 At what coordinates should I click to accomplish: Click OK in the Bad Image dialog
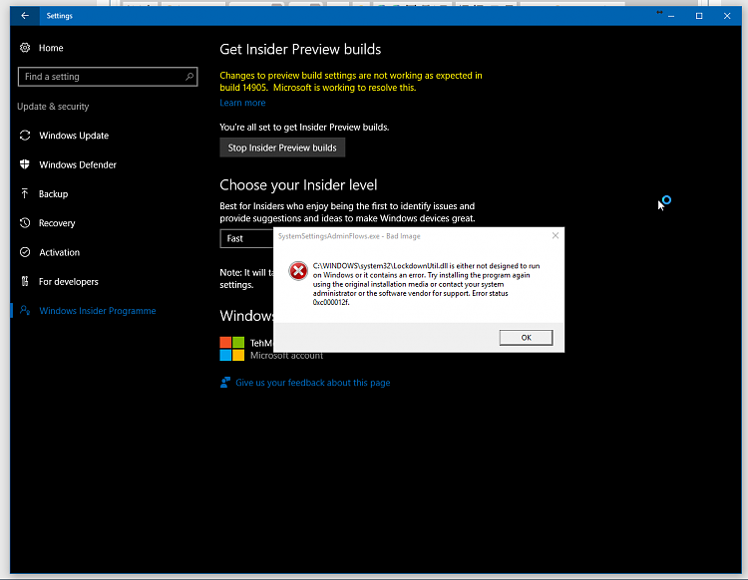point(527,338)
